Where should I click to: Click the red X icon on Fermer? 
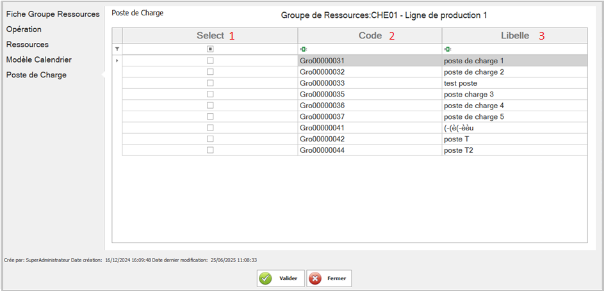pyautogui.click(x=315, y=279)
